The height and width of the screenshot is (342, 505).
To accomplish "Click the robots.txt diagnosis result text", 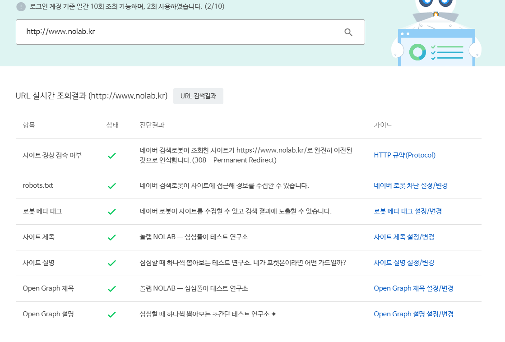I will click(224, 185).
